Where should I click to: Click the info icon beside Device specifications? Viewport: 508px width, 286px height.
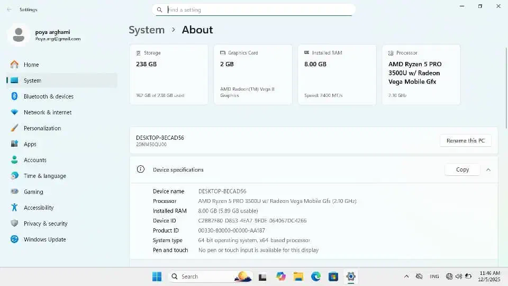click(x=141, y=169)
